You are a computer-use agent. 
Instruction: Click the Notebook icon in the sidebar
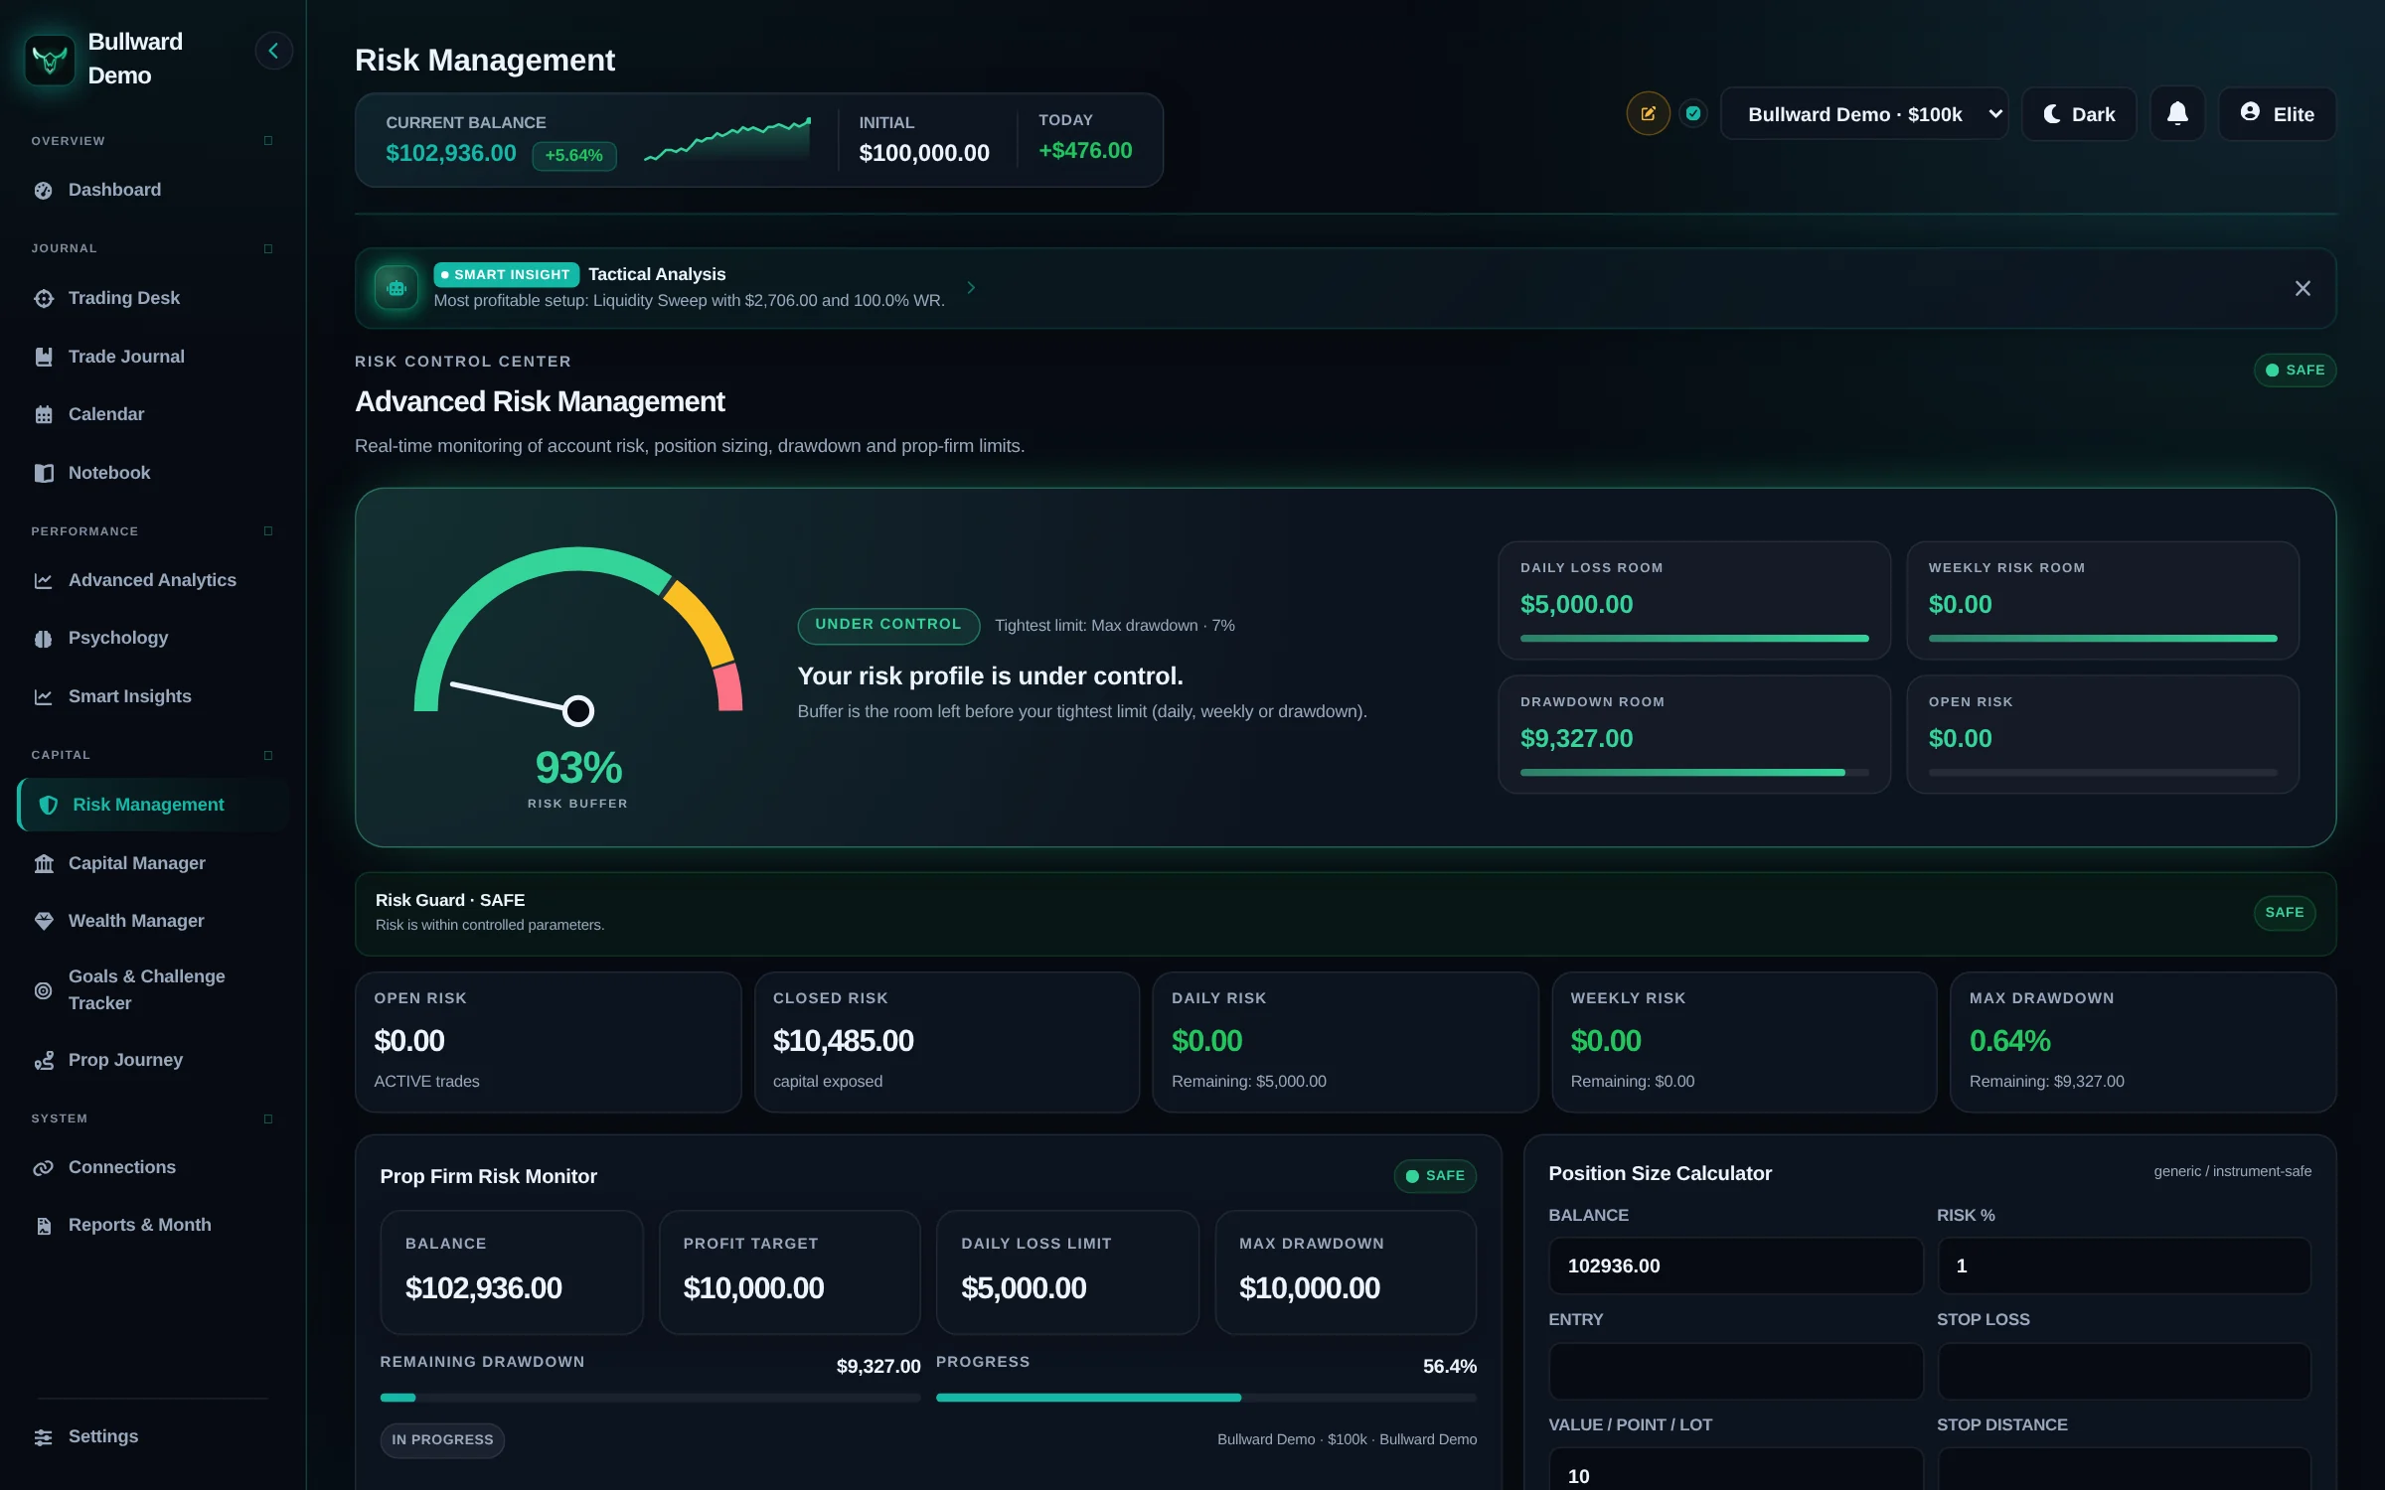coord(44,473)
